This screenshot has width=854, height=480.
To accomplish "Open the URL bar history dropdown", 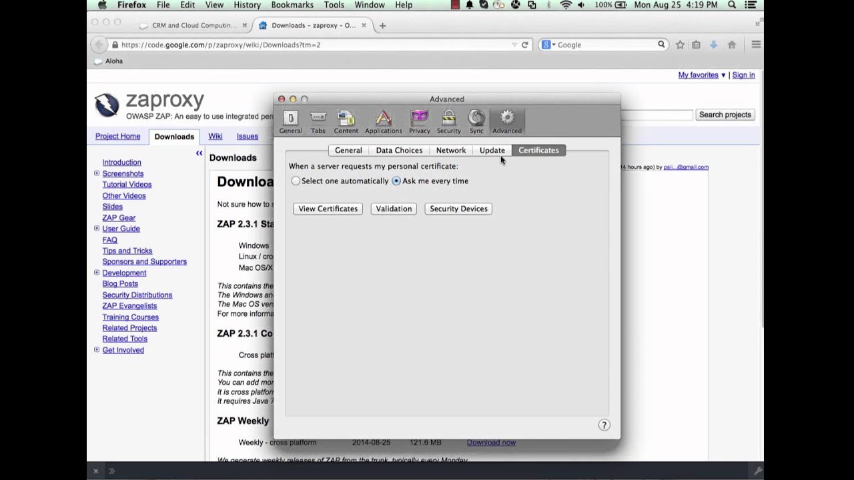I will point(514,45).
